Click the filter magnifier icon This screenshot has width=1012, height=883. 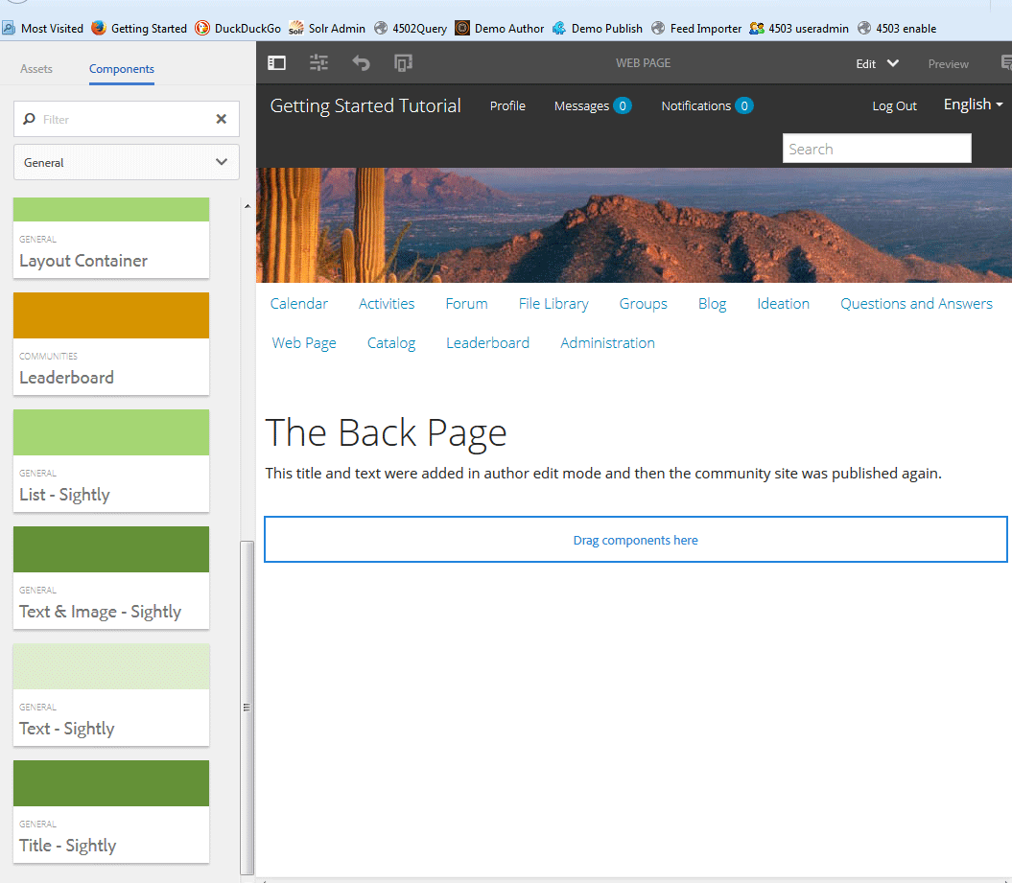[29, 119]
